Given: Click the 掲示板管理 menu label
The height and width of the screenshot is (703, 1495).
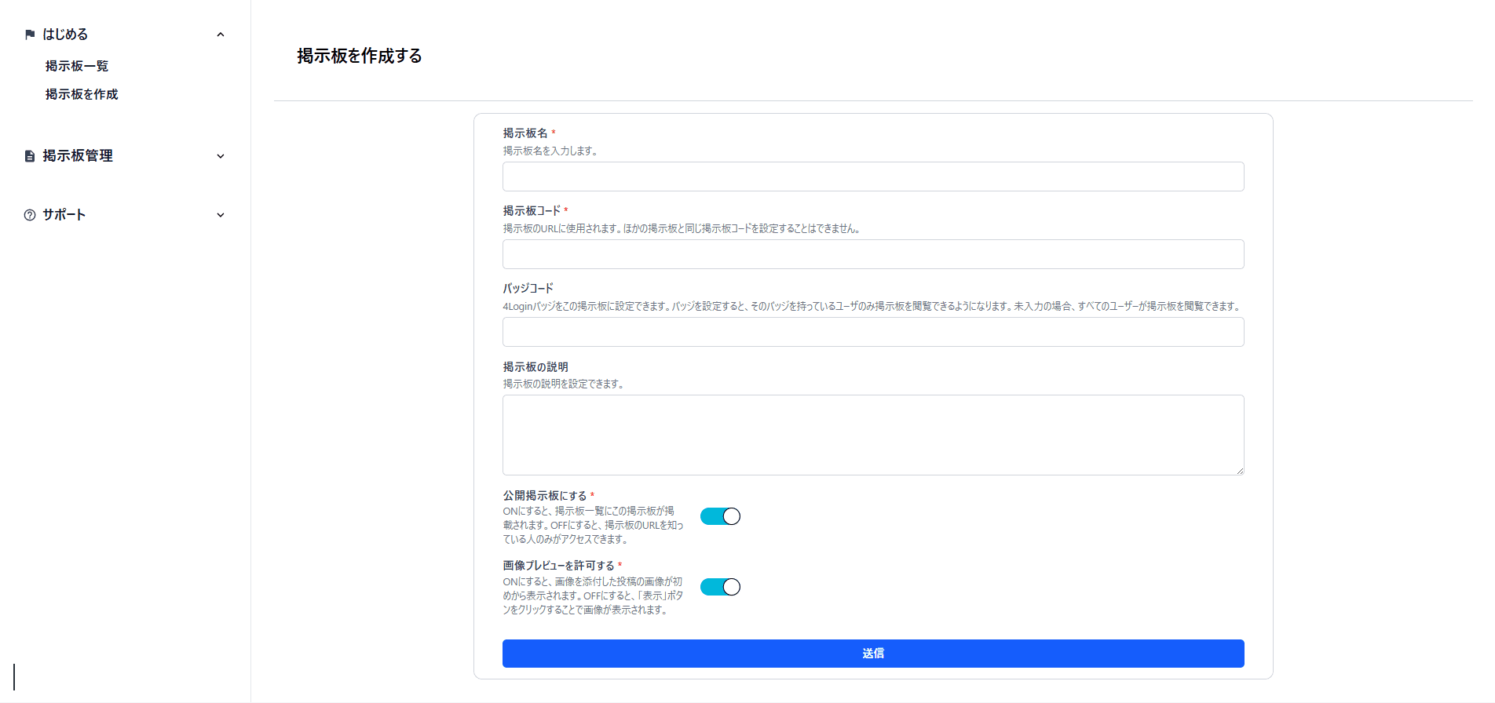Looking at the screenshot, I should coord(78,156).
